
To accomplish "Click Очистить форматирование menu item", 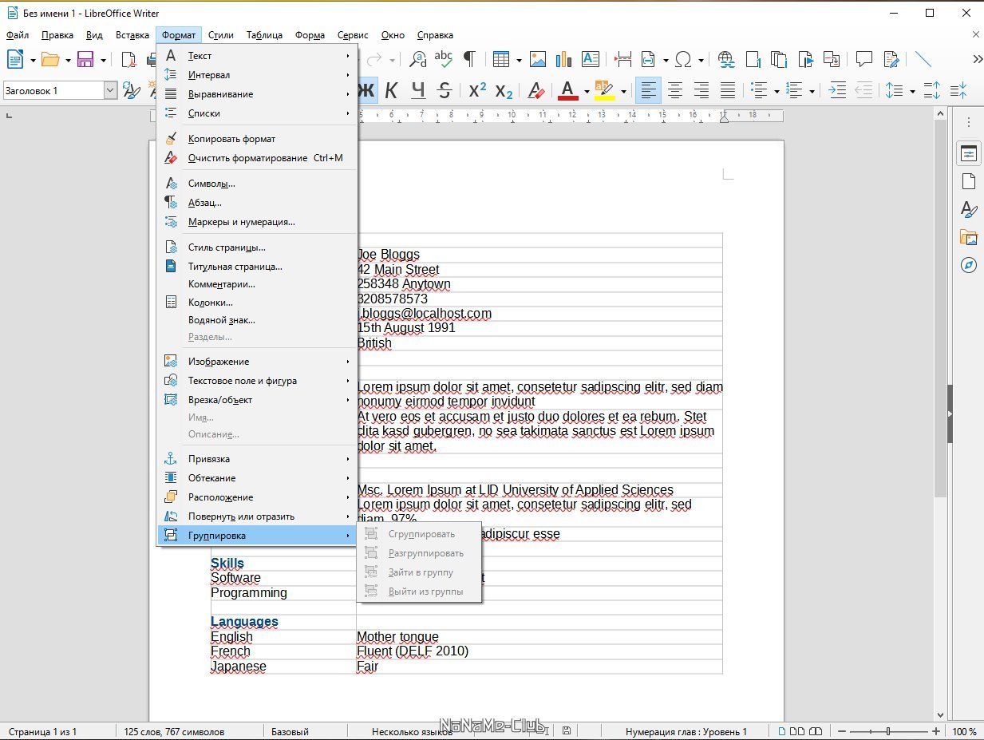I will 247,158.
